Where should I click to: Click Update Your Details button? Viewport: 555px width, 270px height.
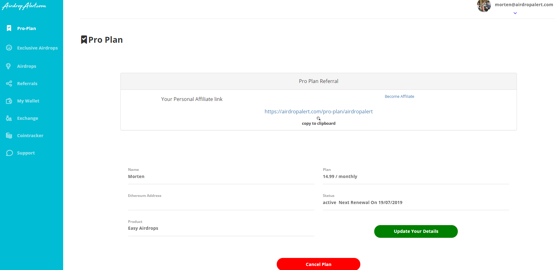pos(416,231)
